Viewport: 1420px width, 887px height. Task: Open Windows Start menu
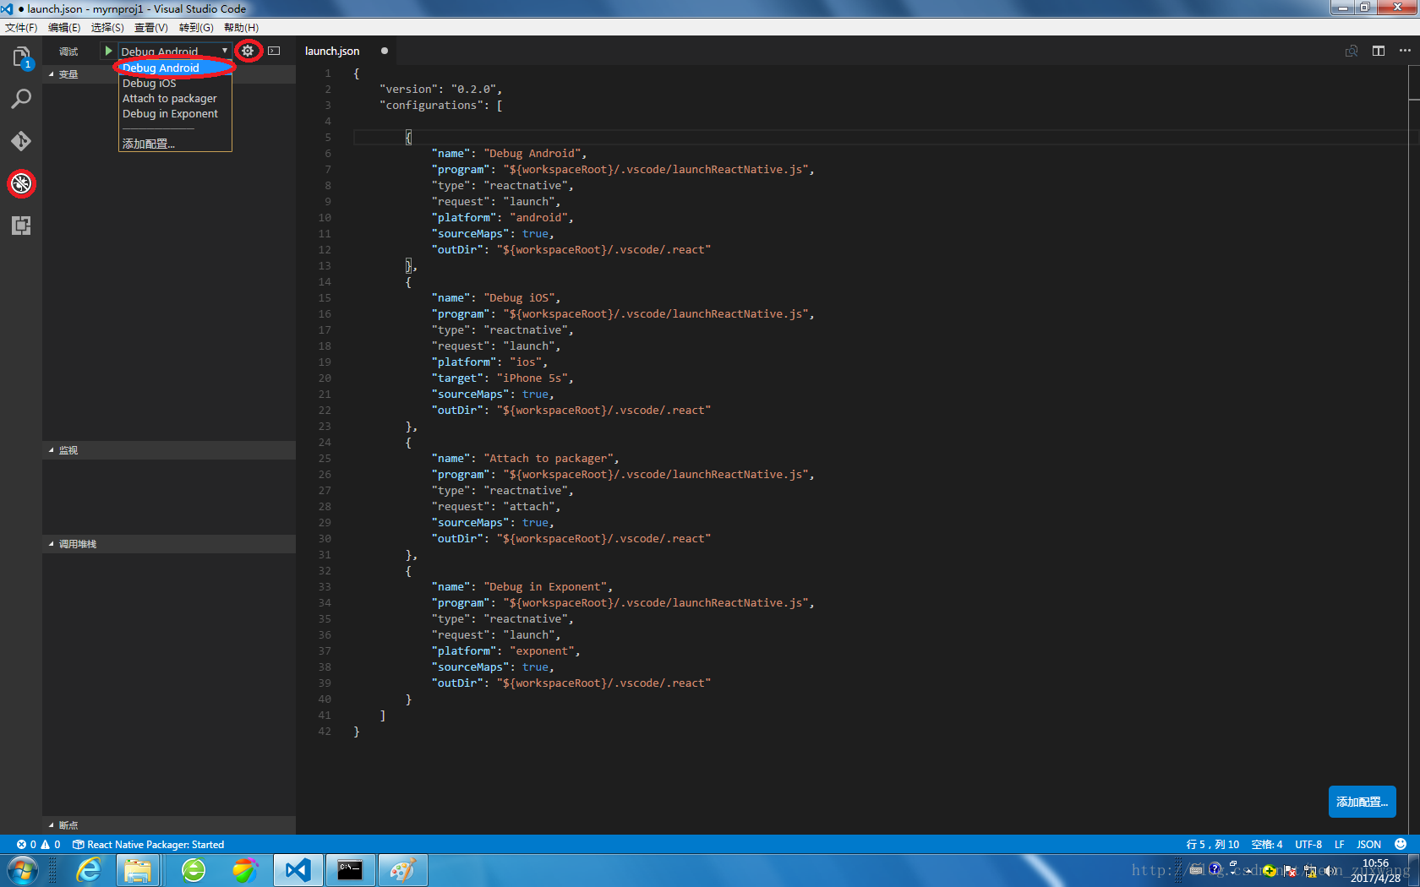click(x=21, y=869)
